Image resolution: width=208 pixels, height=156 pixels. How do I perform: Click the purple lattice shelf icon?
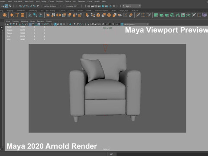click(x=205, y=15)
